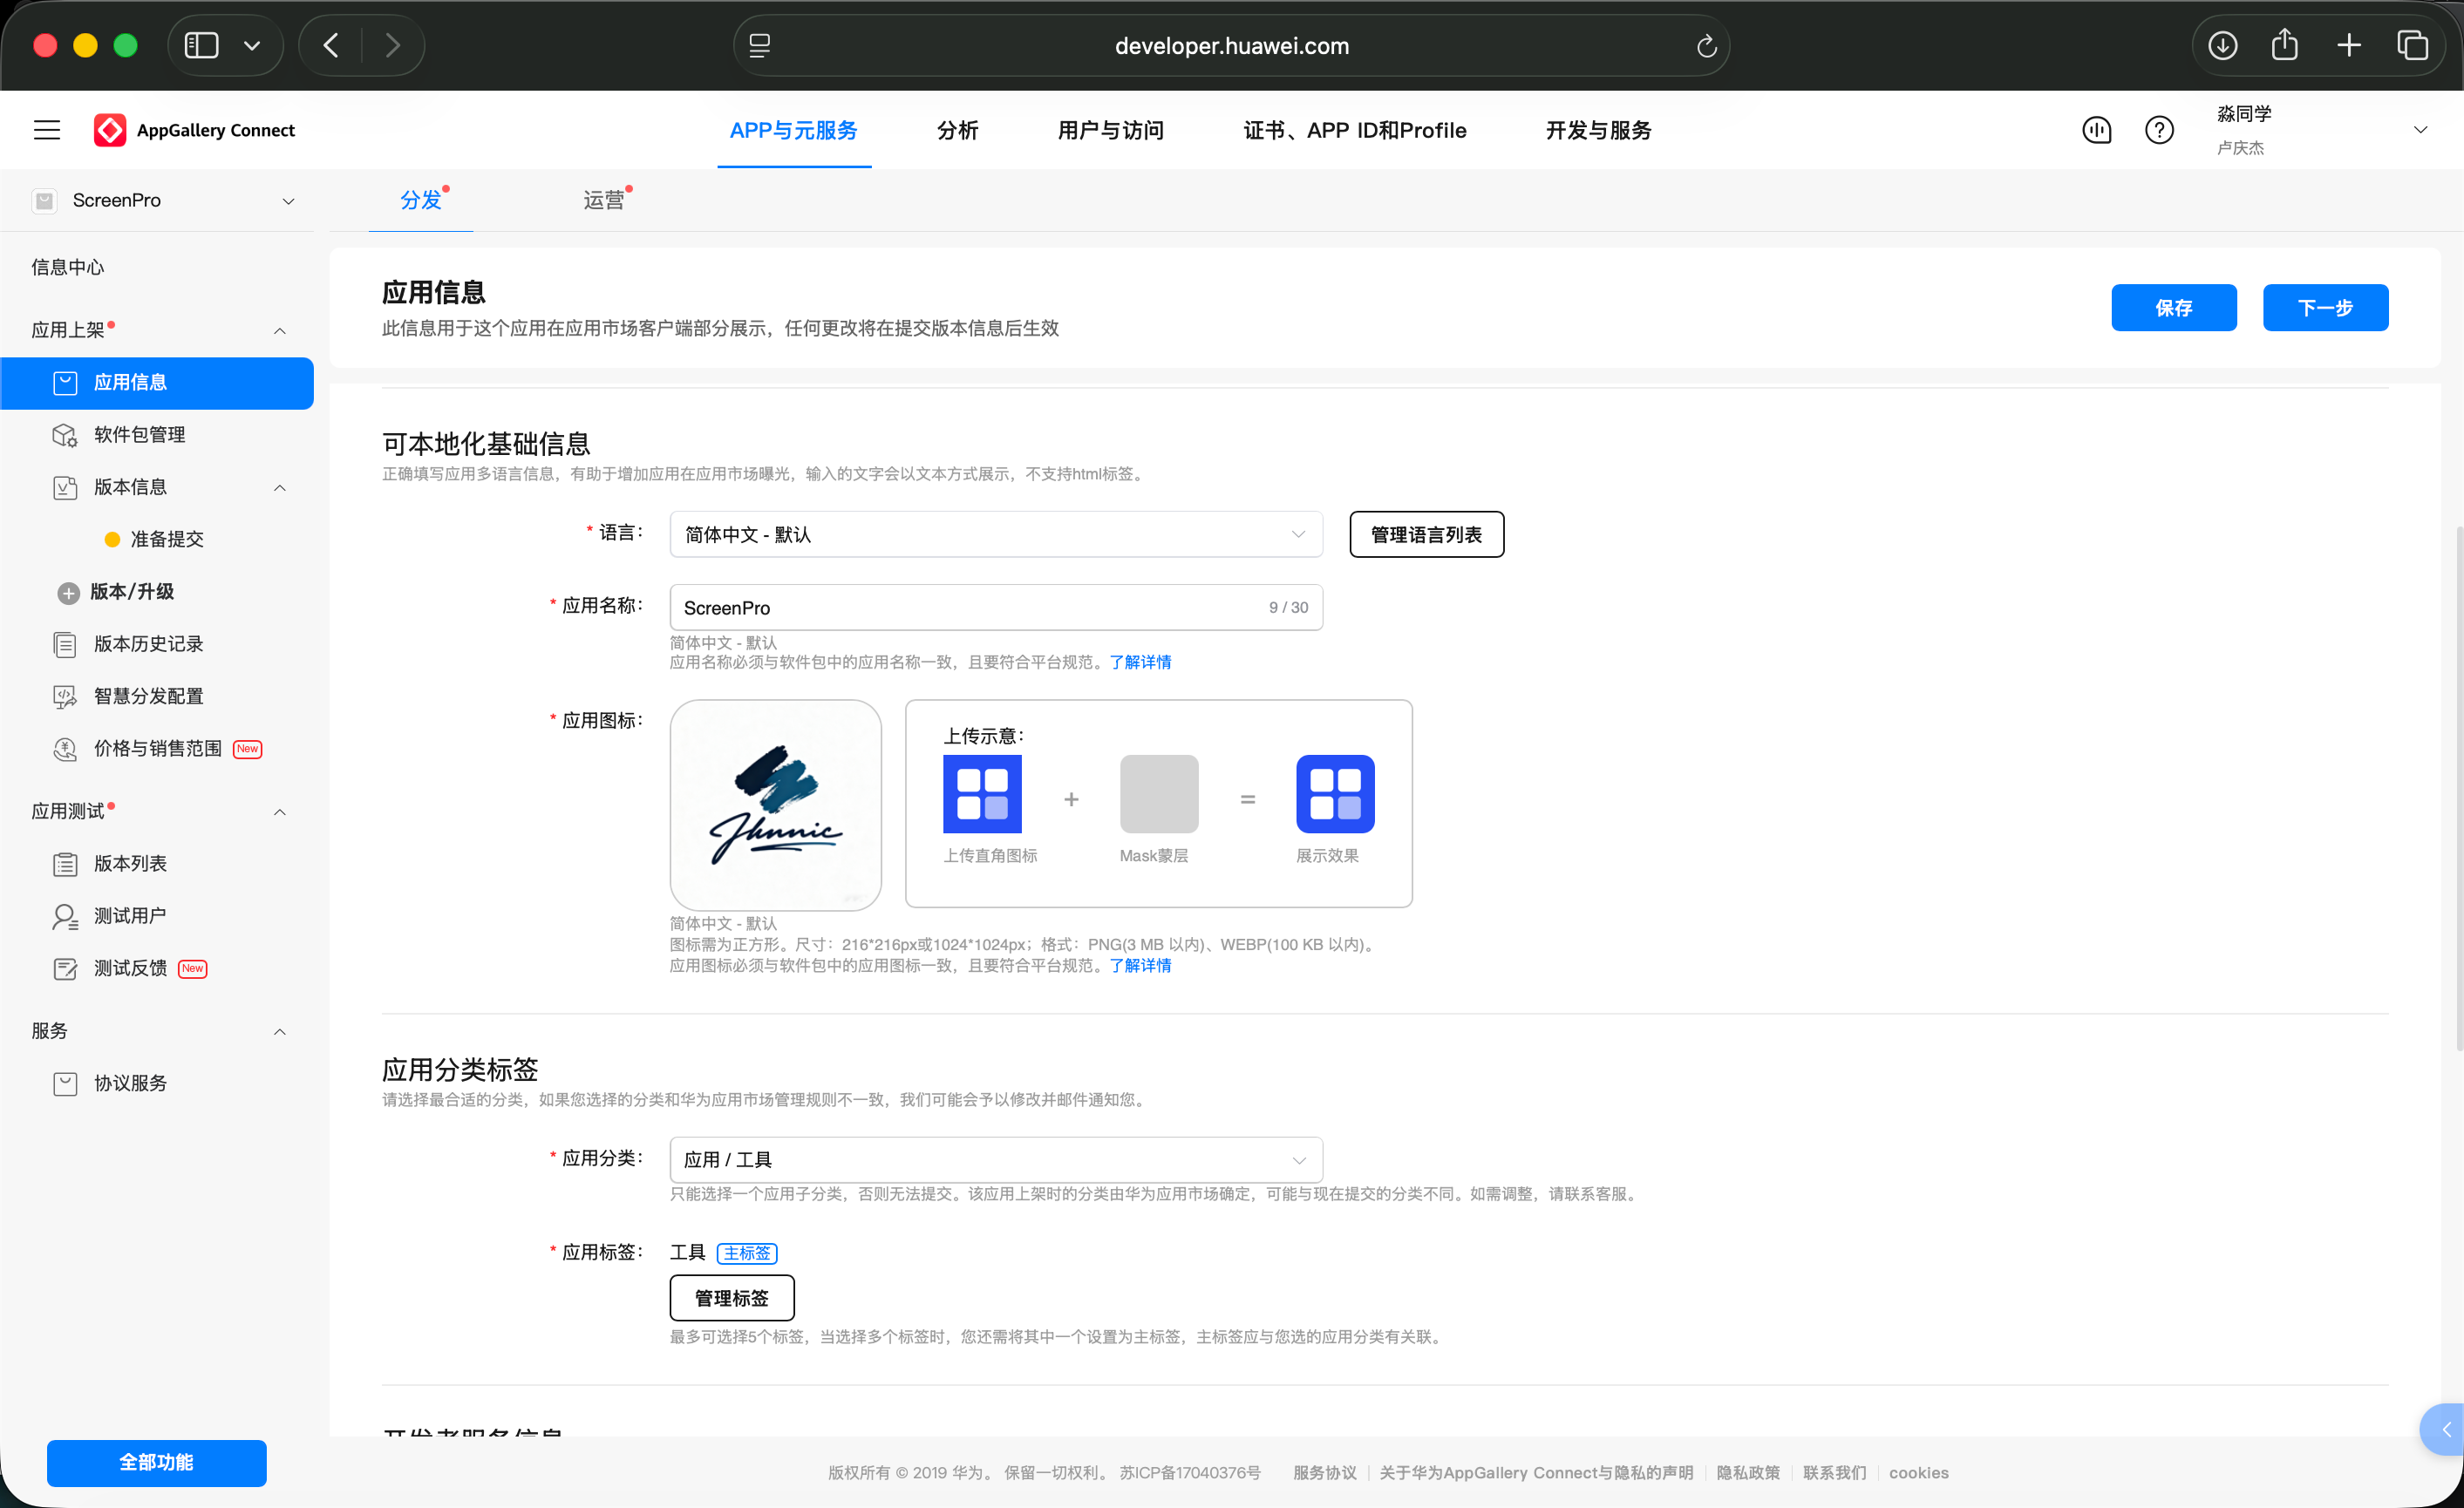Reload the page with the refresh icon
The height and width of the screenshot is (1508, 2464).
(1706, 46)
